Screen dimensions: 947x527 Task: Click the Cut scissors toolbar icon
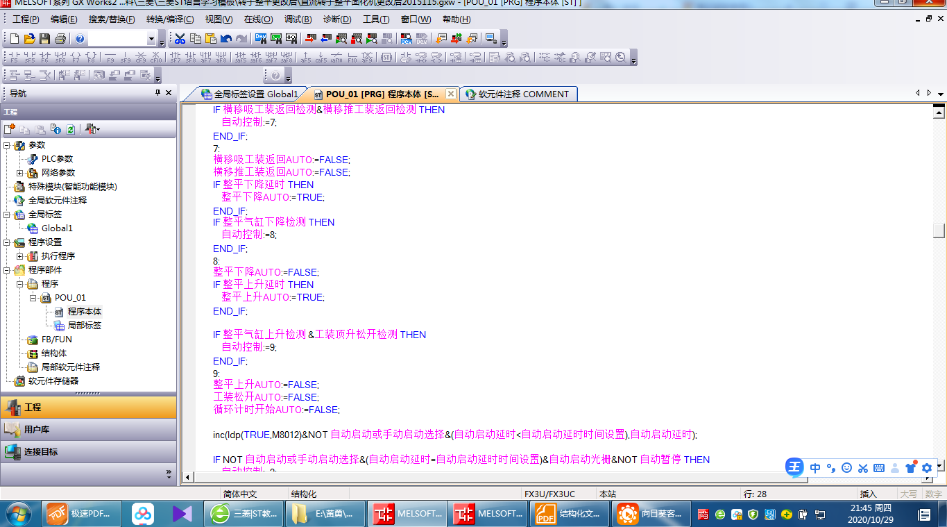[x=180, y=39]
